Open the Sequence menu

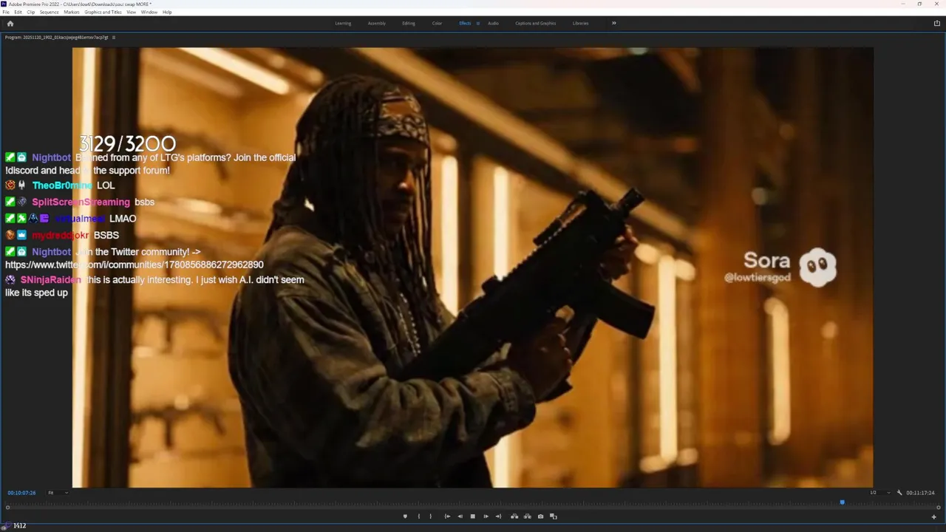pos(50,12)
